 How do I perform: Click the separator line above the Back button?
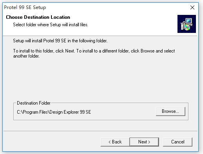(101, 131)
